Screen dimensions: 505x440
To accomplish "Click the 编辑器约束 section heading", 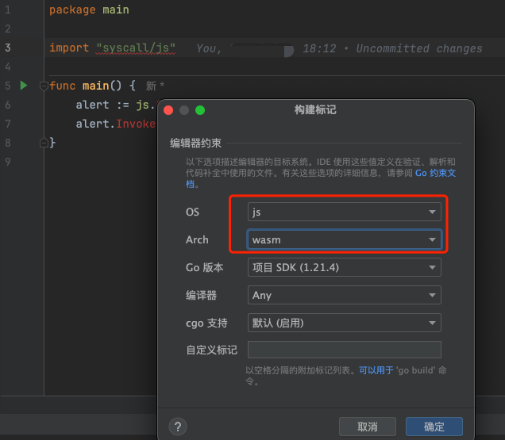I will click(195, 143).
